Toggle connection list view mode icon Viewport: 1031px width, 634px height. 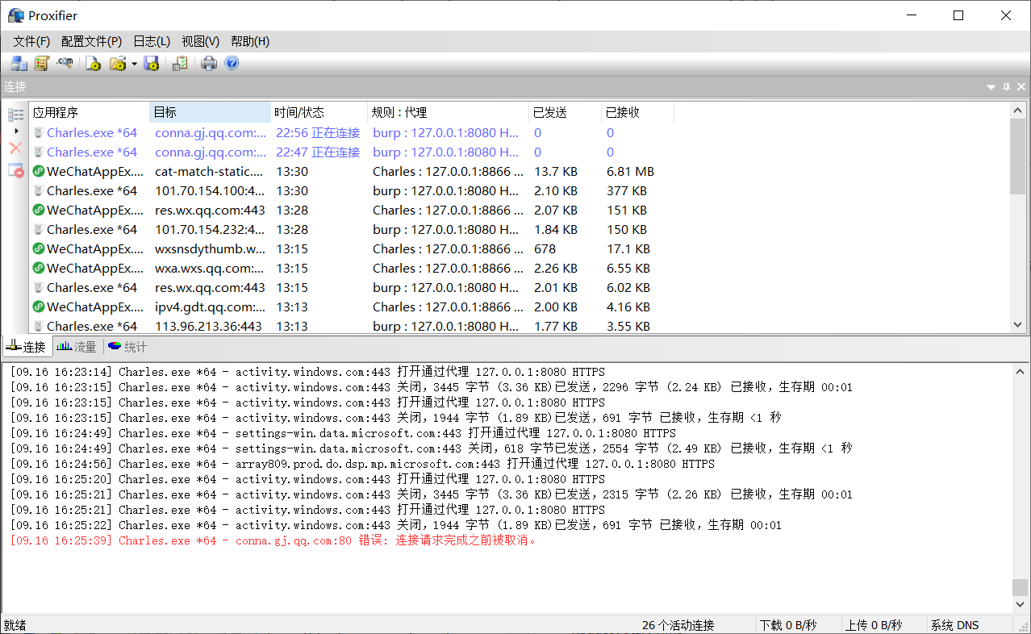pyautogui.click(x=15, y=115)
